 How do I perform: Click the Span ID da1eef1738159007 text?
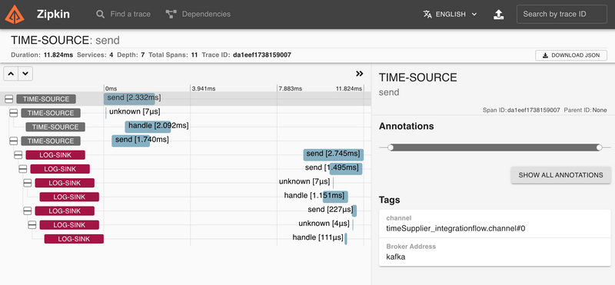pos(521,110)
